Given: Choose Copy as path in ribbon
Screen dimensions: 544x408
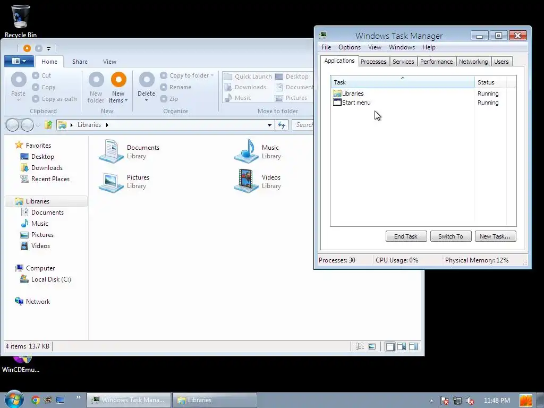Looking at the screenshot, I should click(x=55, y=99).
